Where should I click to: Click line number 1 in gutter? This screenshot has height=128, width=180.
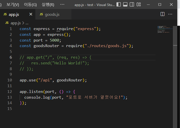coord(11,29)
